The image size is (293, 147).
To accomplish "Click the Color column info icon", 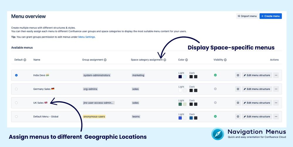I will click(x=187, y=60).
